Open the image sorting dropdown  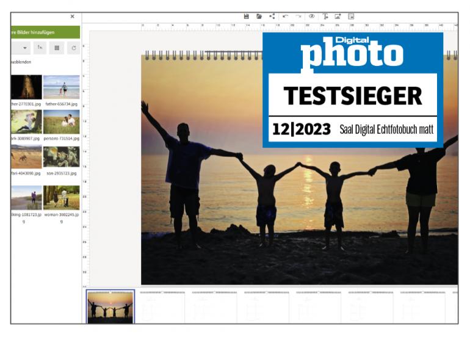coord(20,48)
